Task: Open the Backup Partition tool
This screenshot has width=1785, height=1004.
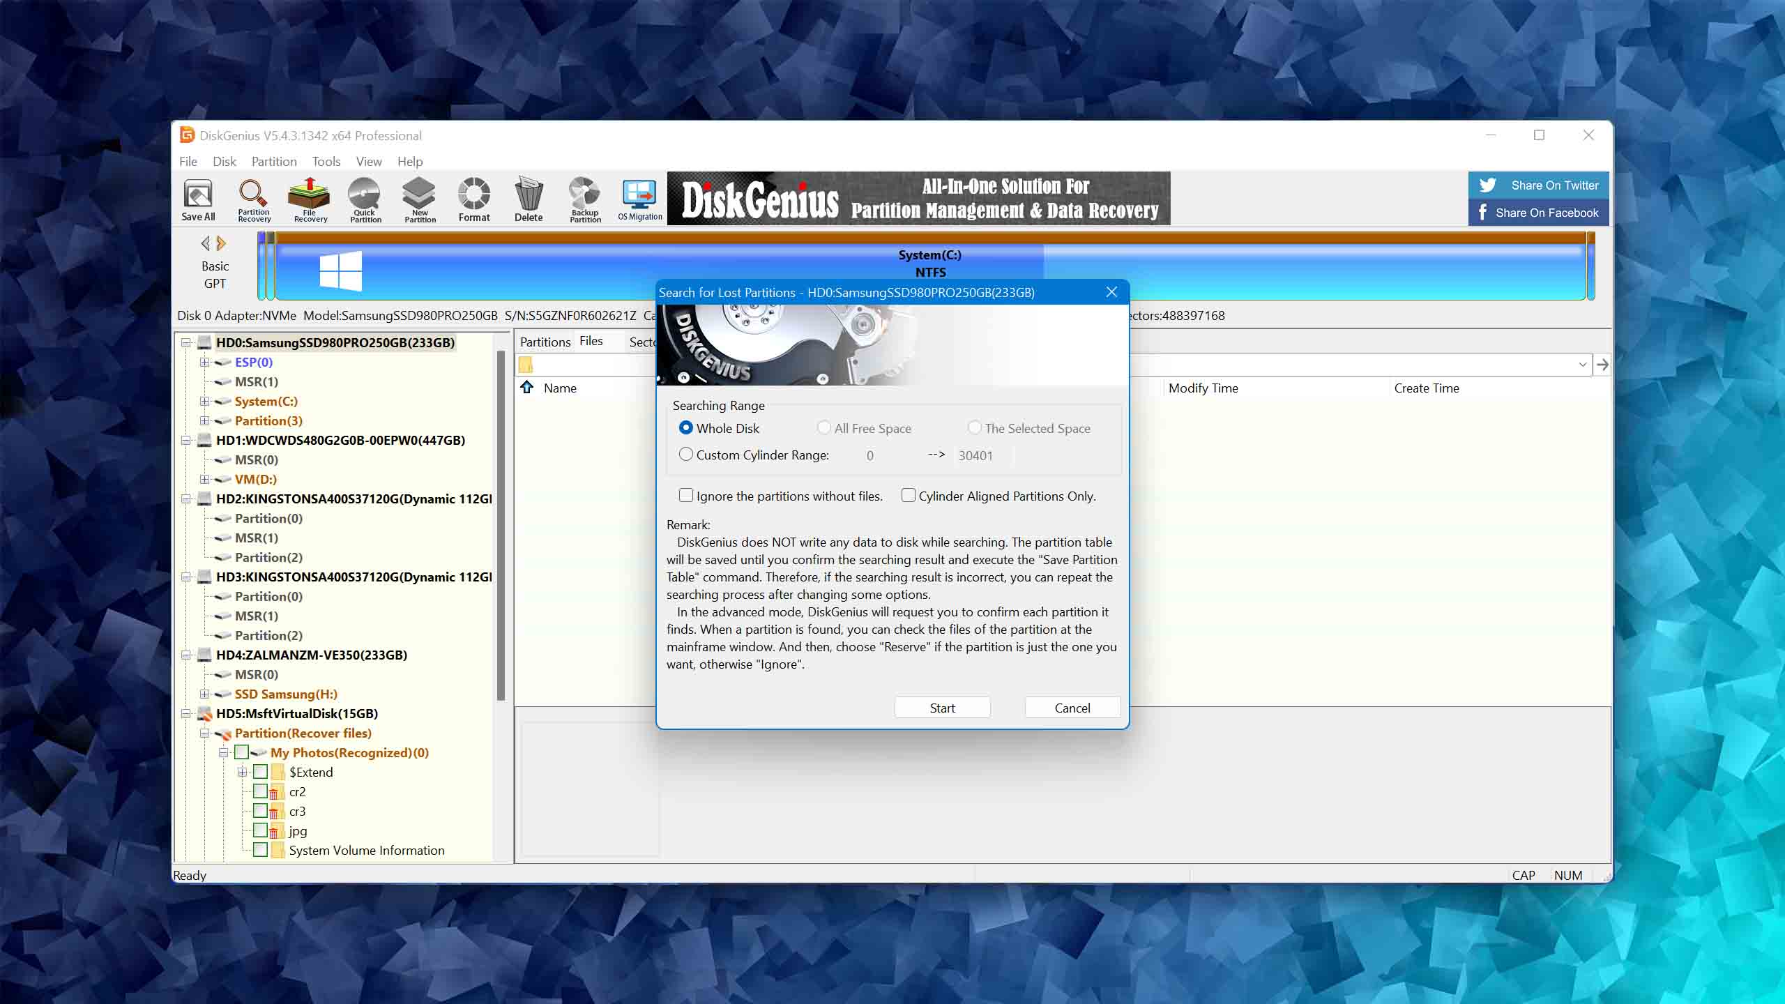Action: point(585,199)
